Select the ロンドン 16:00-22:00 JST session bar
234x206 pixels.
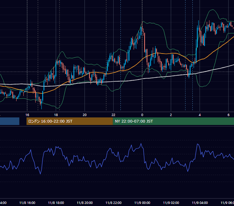(x=70, y=121)
